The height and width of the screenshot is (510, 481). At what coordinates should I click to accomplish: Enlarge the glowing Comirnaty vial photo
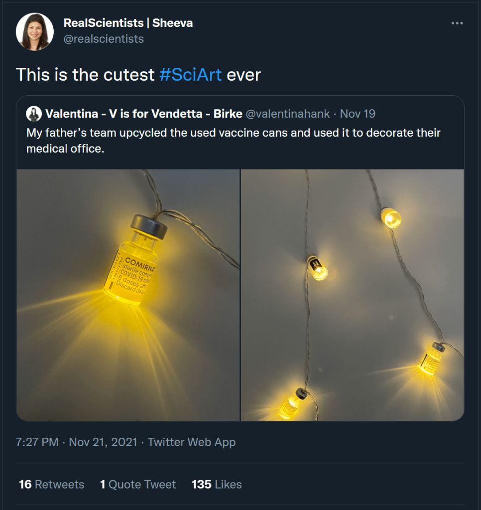[x=128, y=294]
